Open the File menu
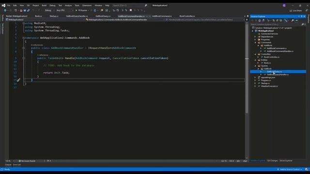Screen dimensions: 310x174 [x=9, y=5]
